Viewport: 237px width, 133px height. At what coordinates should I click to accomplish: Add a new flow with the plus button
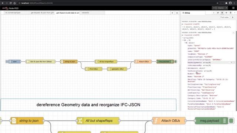click(172, 13)
